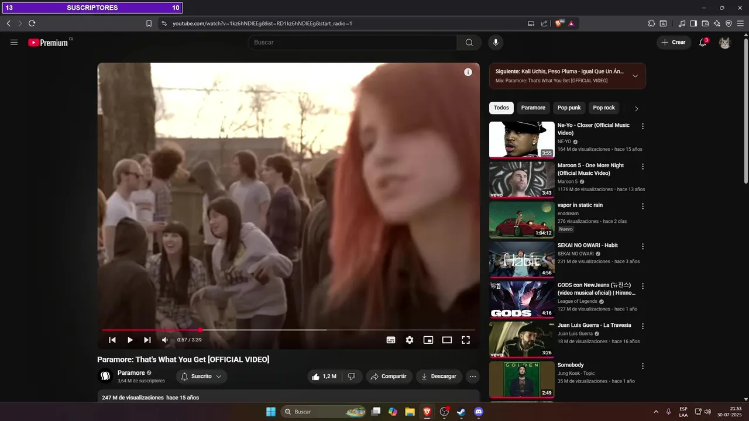Select the Paramore filter chip
This screenshot has height=421, width=749.
[x=533, y=108]
